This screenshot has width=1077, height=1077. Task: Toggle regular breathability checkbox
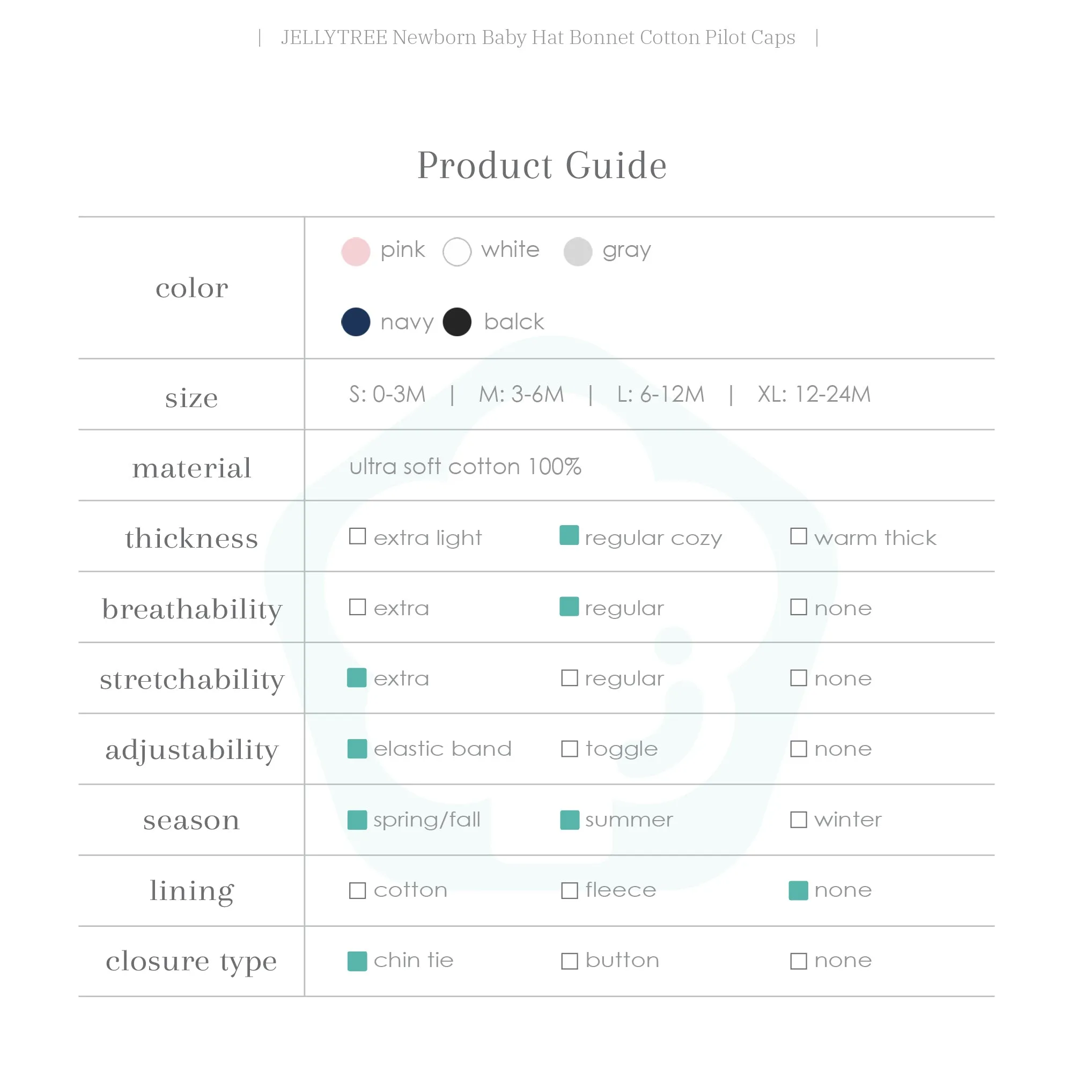coord(569,607)
